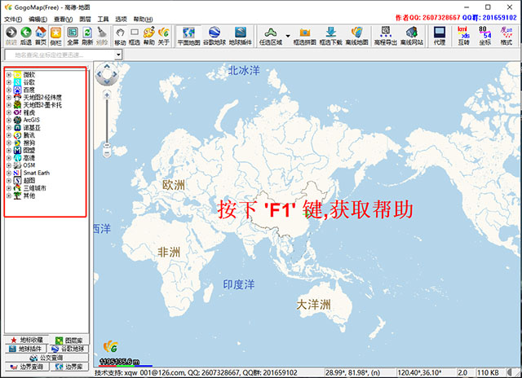Click the 互转 kml-xls convert icon

(463, 33)
